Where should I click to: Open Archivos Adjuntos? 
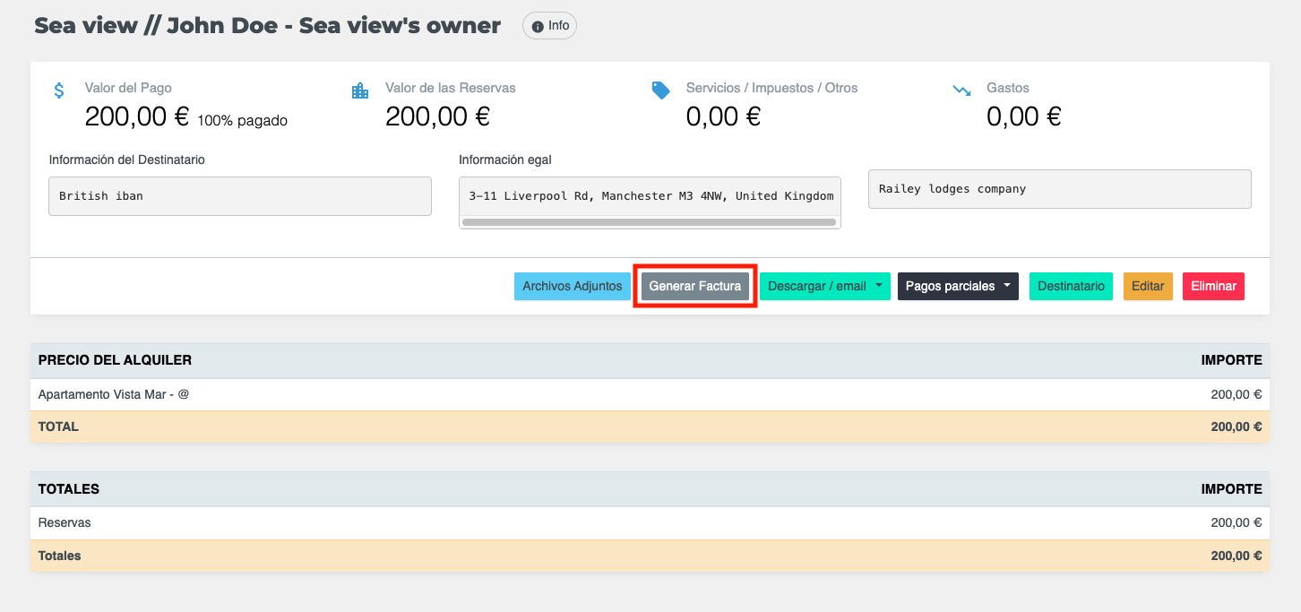(572, 286)
